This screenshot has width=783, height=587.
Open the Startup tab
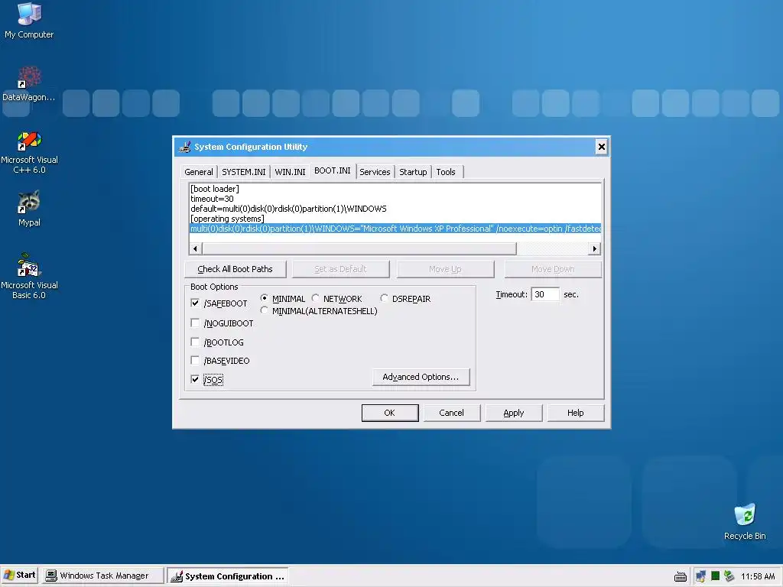click(413, 172)
